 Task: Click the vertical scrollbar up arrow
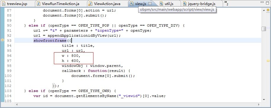[264, 10]
